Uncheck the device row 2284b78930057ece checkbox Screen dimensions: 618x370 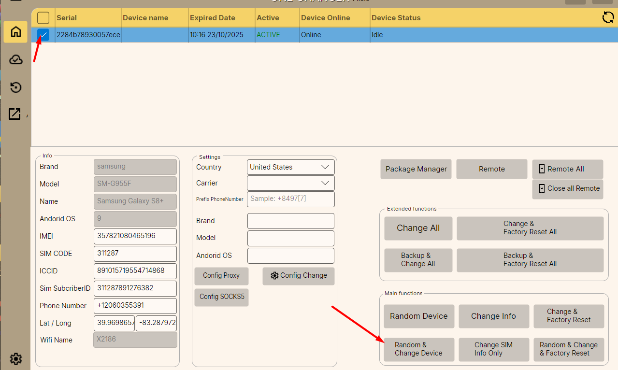tap(43, 35)
